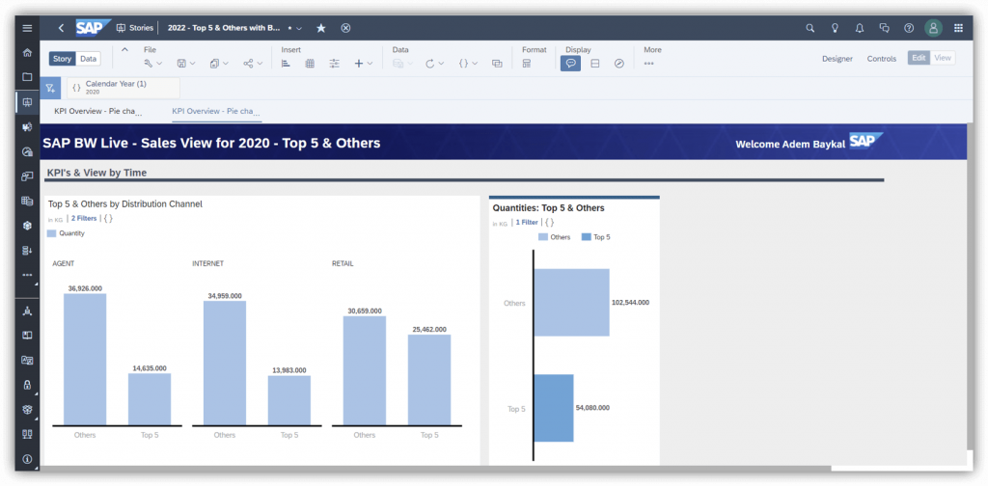The height and width of the screenshot is (486, 988).
Task: Open the main hamburger navigation menu
Action: click(27, 28)
